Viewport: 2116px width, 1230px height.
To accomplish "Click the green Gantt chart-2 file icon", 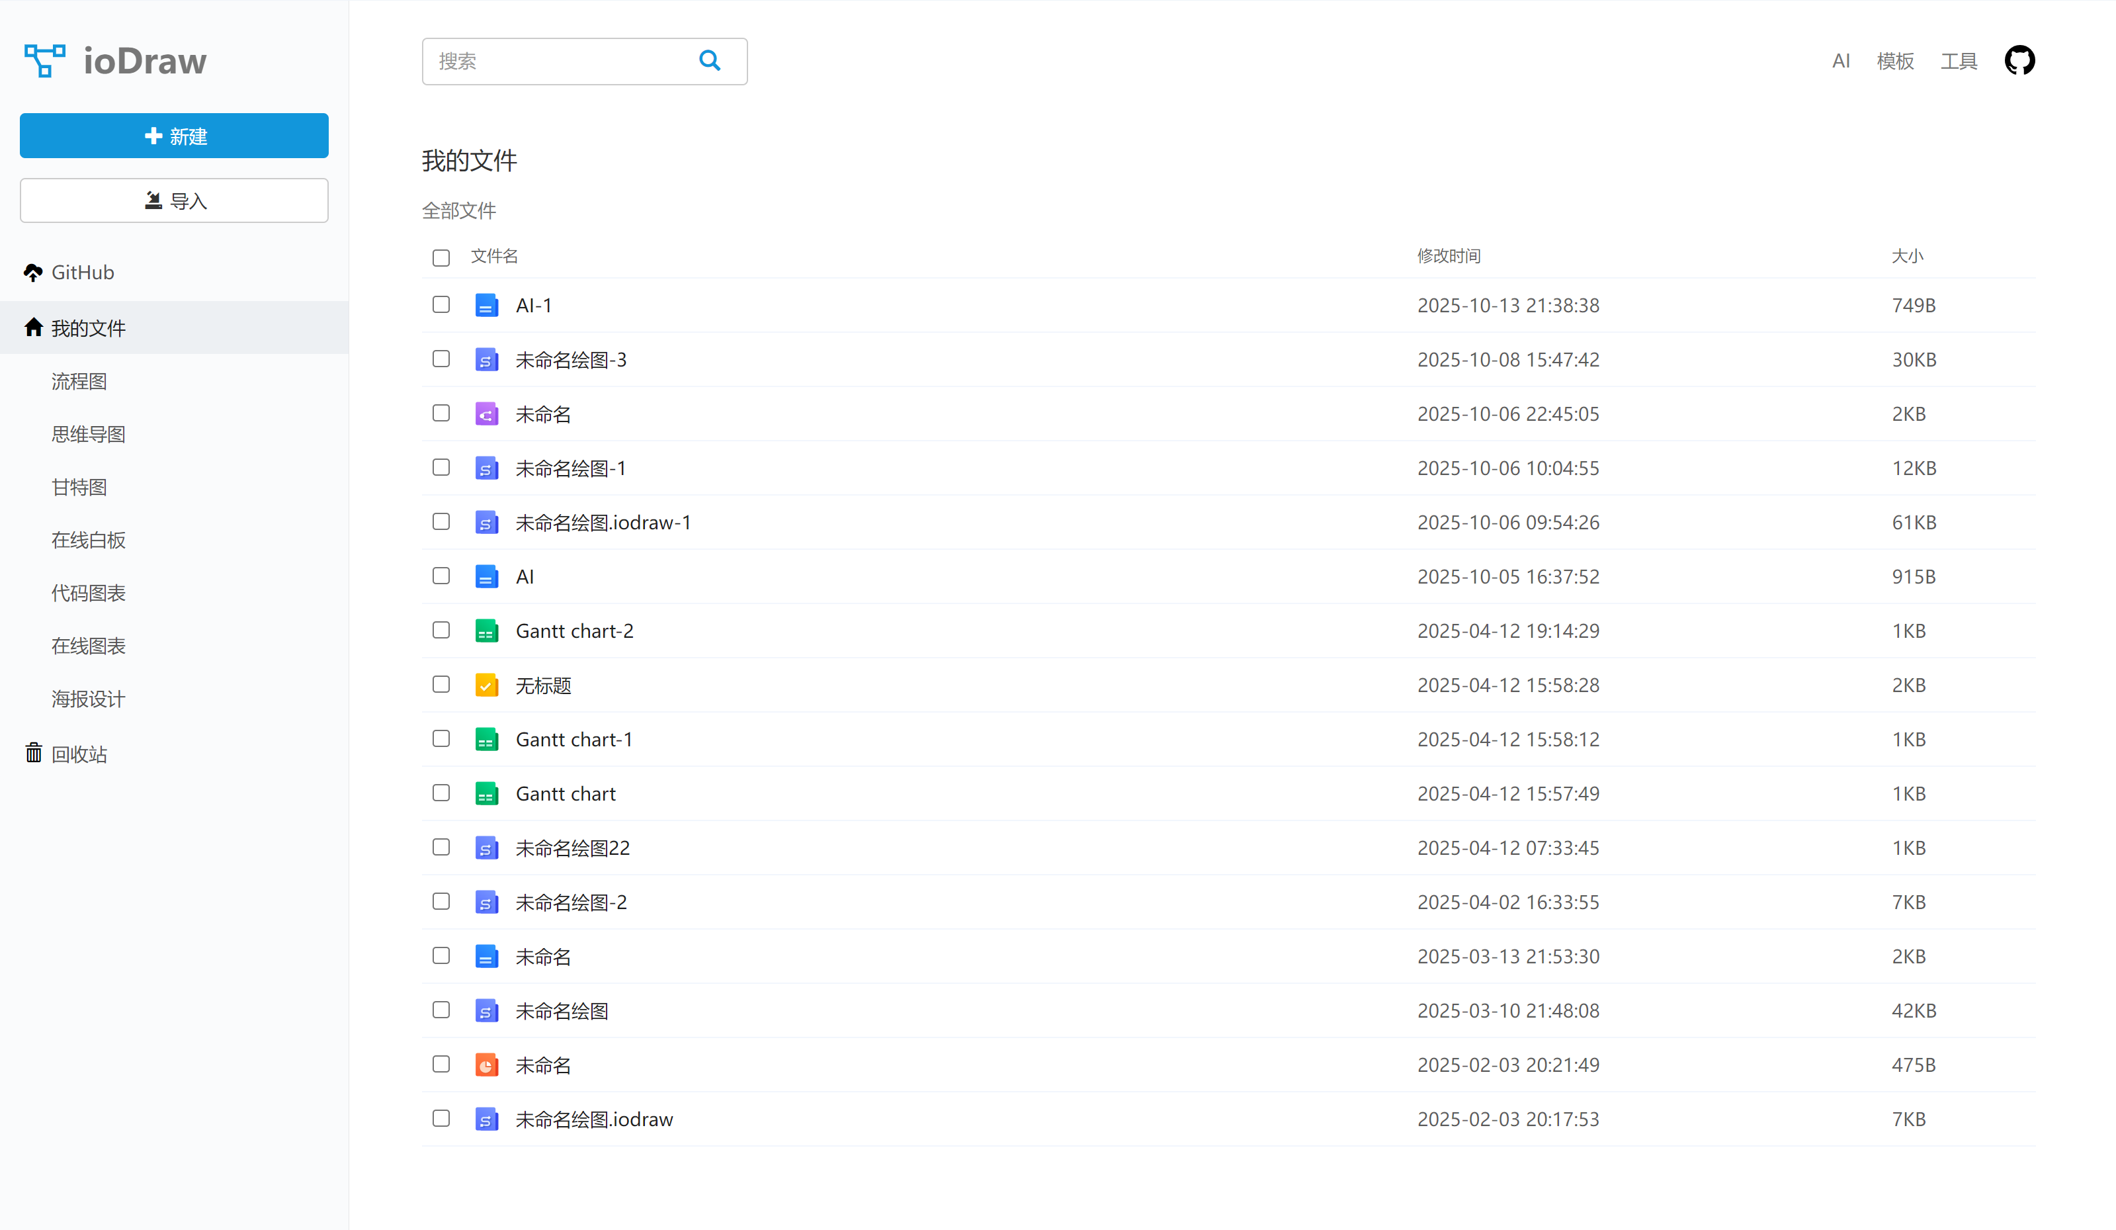I will (x=486, y=631).
